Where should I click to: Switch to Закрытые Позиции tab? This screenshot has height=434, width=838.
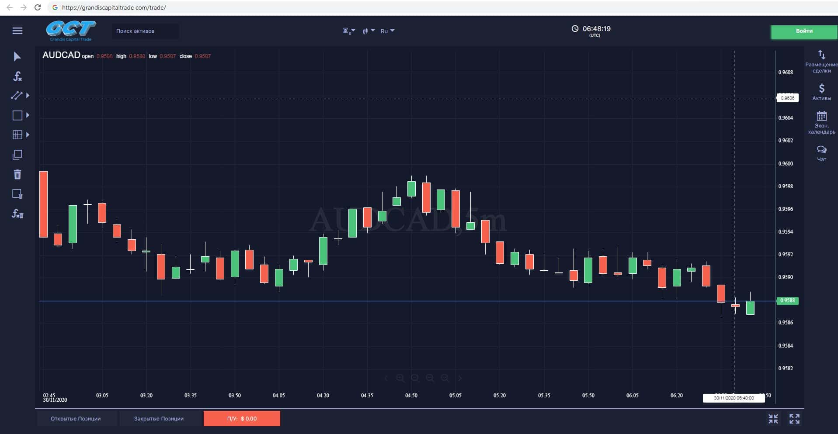(x=159, y=419)
